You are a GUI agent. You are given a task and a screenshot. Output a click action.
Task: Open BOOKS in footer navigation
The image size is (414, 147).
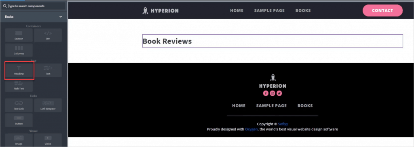305,106
